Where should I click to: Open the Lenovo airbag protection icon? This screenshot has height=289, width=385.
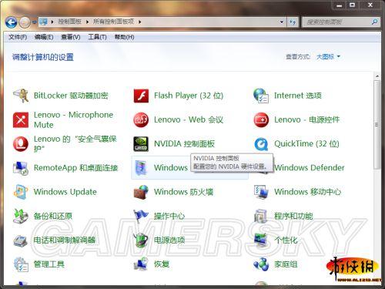point(21,143)
